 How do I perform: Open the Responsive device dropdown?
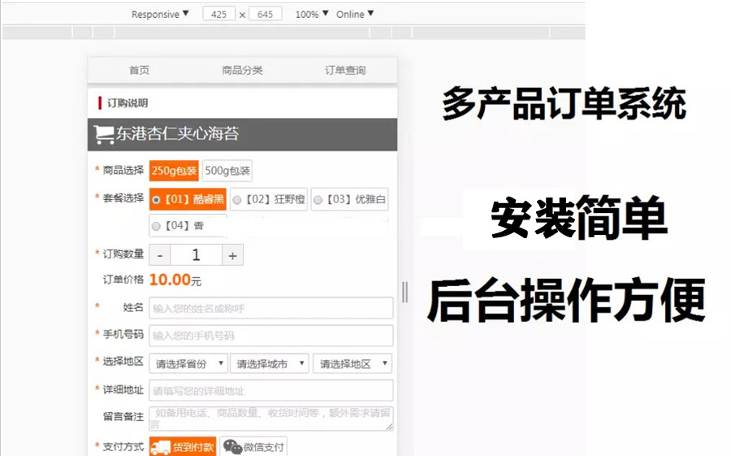pos(160,14)
